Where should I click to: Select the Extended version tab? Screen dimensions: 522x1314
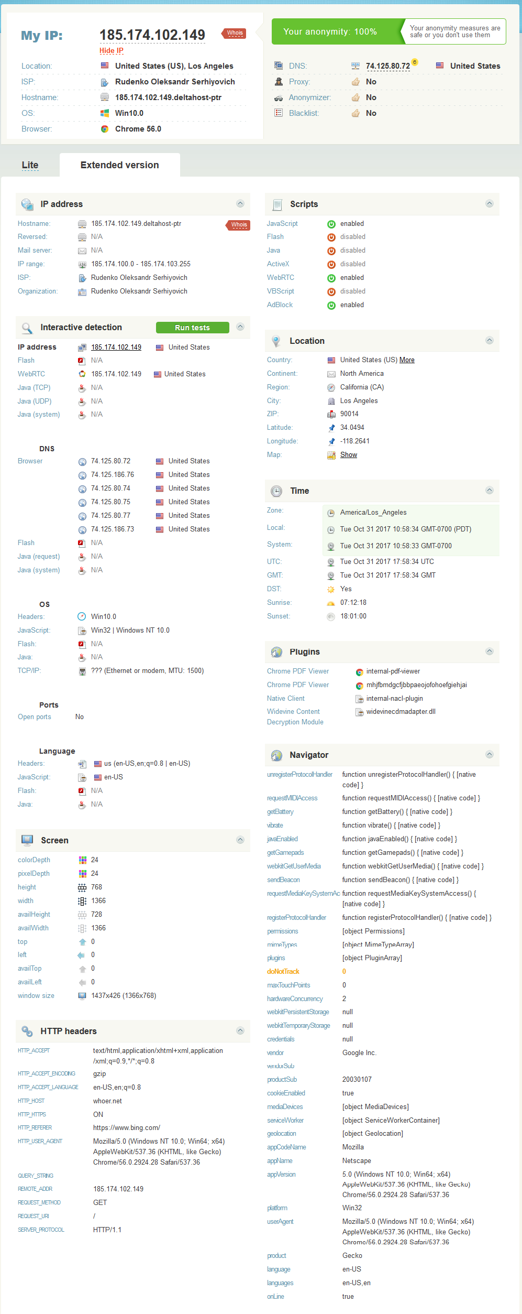click(119, 165)
